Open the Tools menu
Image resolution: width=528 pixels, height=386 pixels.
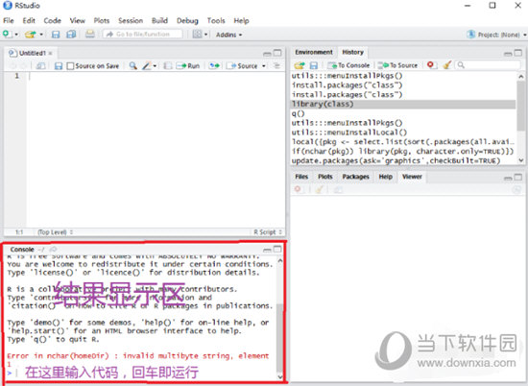[216, 20]
